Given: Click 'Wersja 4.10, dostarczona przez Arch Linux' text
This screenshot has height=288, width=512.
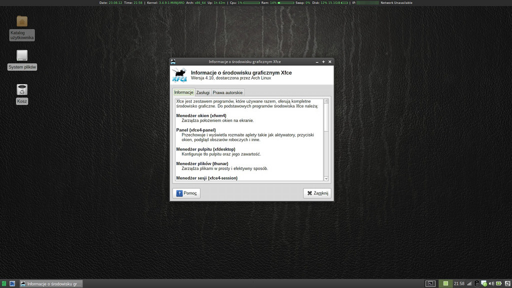Looking at the screenshot, I should (231, 78).
